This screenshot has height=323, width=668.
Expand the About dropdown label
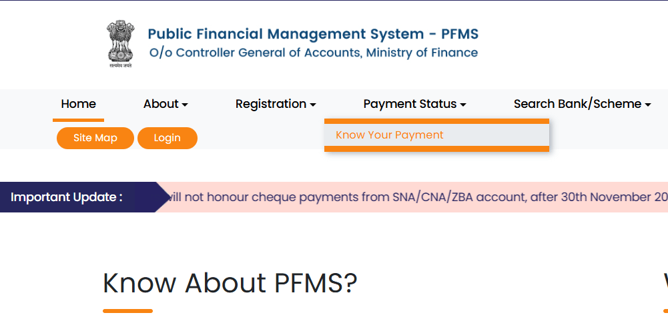tap(161, 104)
